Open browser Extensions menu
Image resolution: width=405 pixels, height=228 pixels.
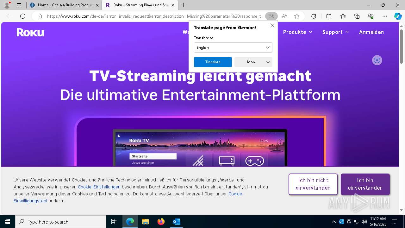click(x=314, y=16)
